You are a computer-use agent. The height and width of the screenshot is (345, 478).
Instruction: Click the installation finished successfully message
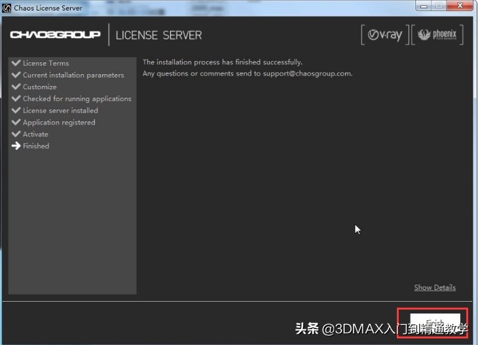pyautogui.click(x=222, y=62)
